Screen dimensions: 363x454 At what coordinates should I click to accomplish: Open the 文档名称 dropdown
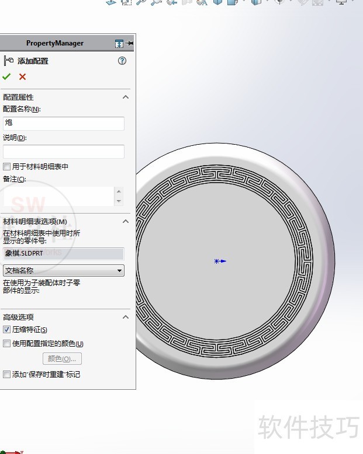point(64,270)
